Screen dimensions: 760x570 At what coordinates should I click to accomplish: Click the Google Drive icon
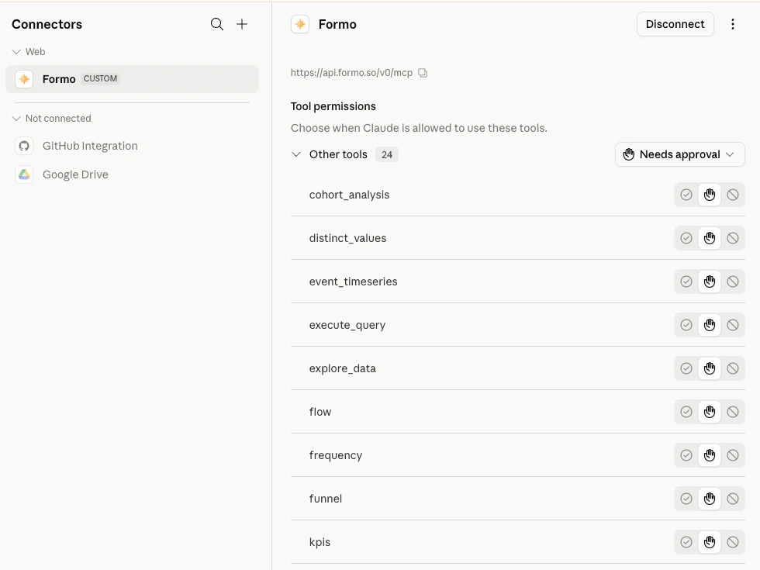click(24, 174)
